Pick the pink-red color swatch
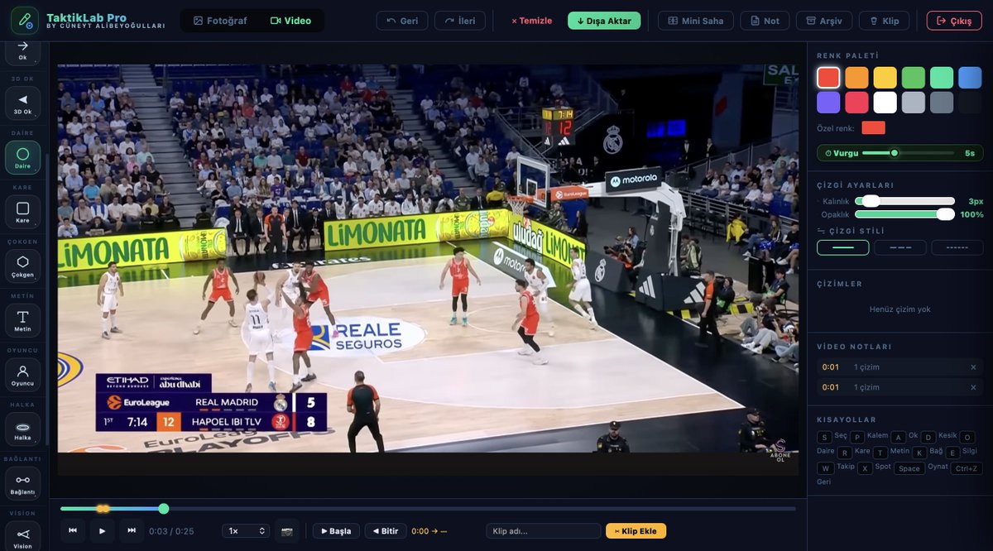993x551 pixels. pos(856,103)
